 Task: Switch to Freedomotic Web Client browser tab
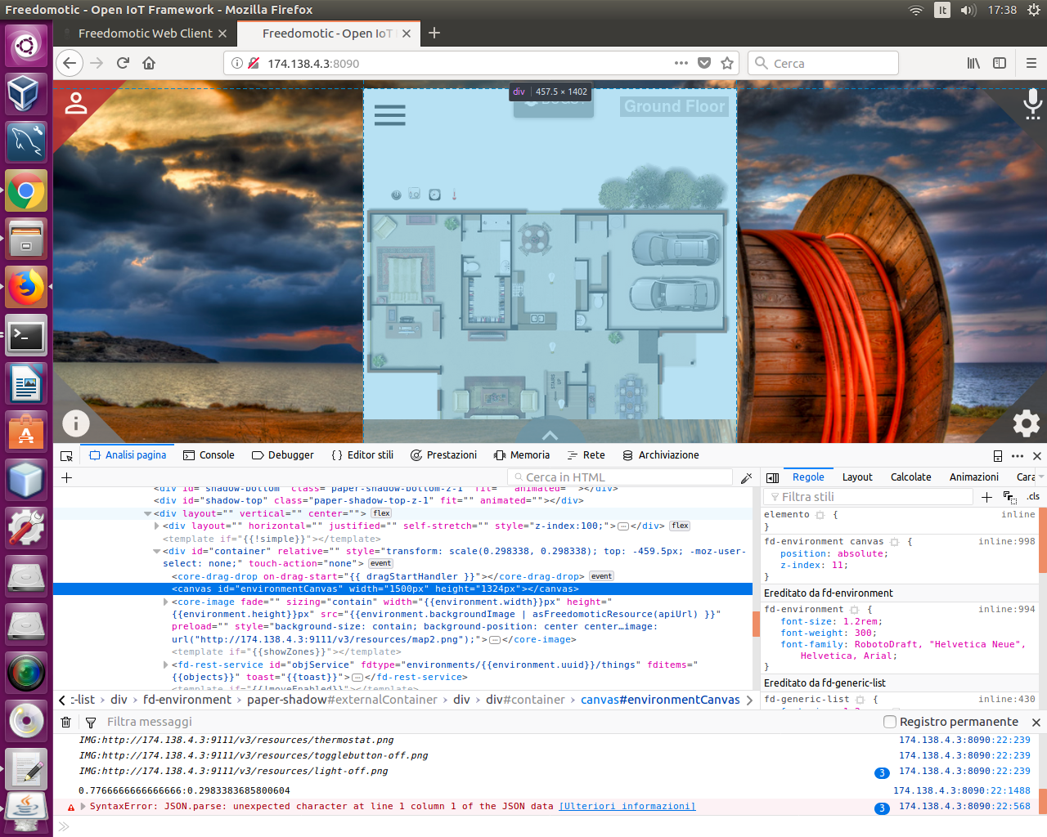tap(145, 34)
